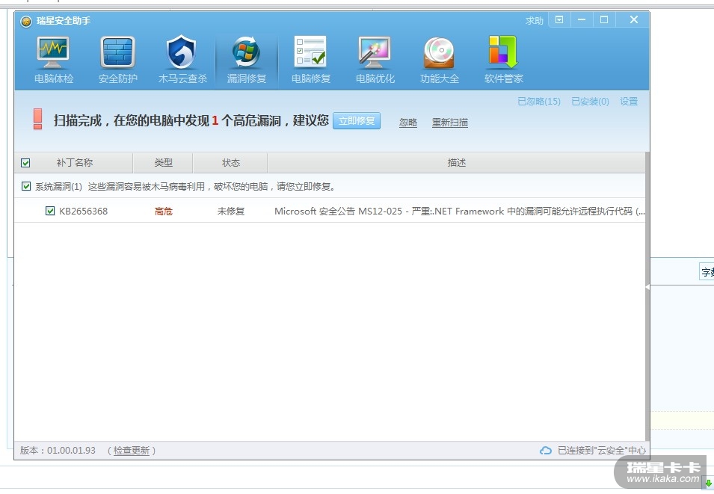Click the 重新扫描 link
Viewport: 714px width, 494px height.
click(450, 123)
